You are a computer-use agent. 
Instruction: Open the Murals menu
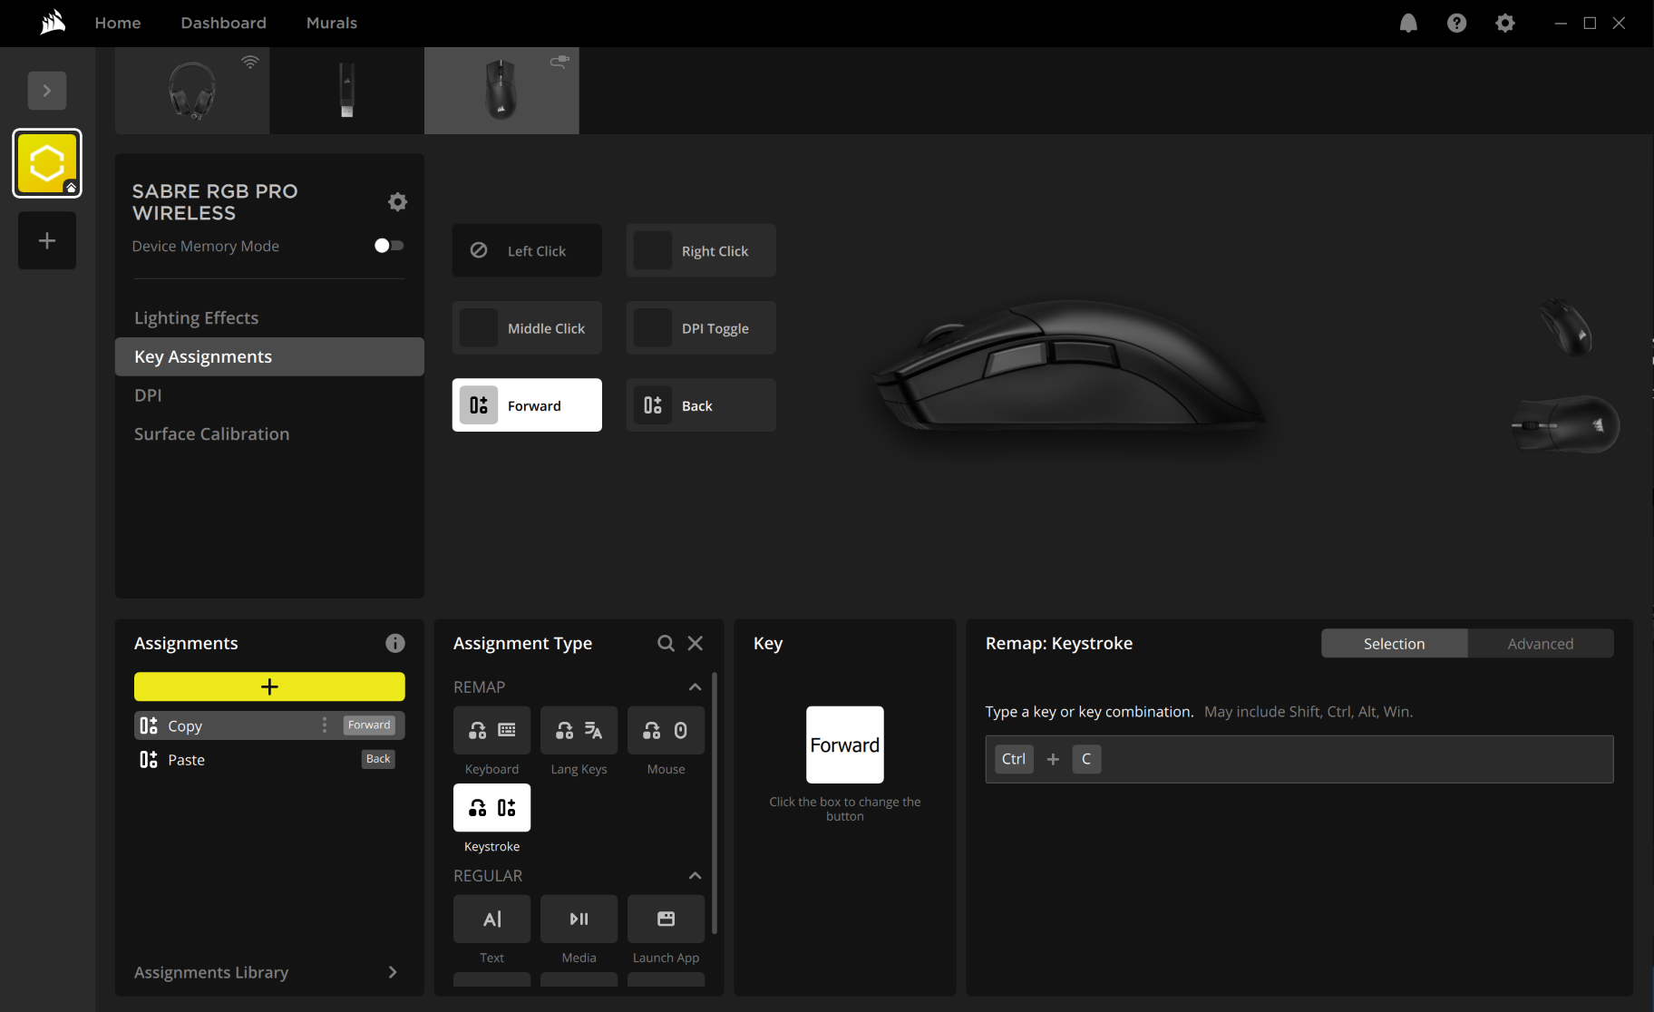click(x=332, y=23)
